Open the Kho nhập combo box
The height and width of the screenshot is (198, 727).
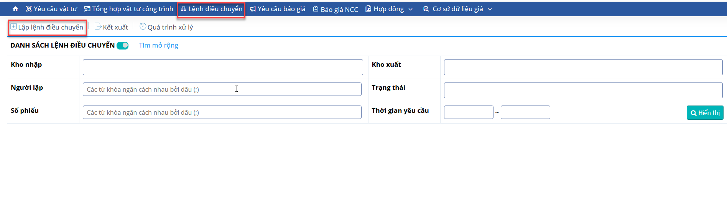click(x=223, y=67)
